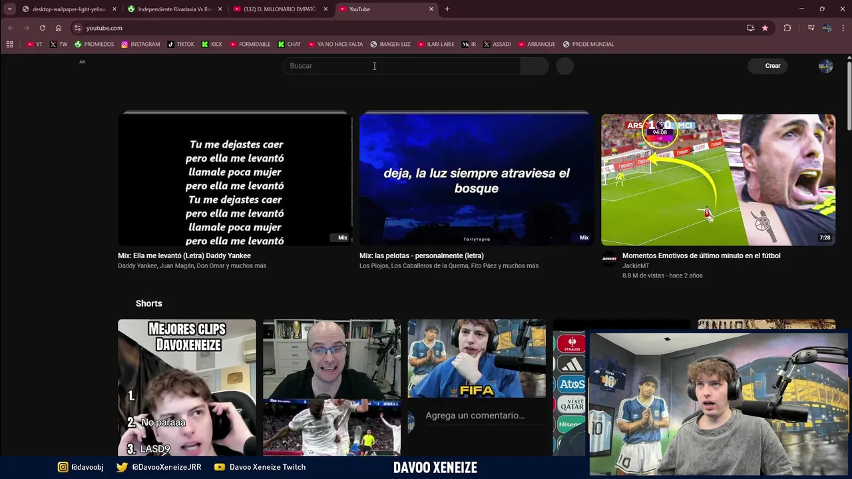
Task: Click the round voice search button
Action: click(x=564, y=66)
